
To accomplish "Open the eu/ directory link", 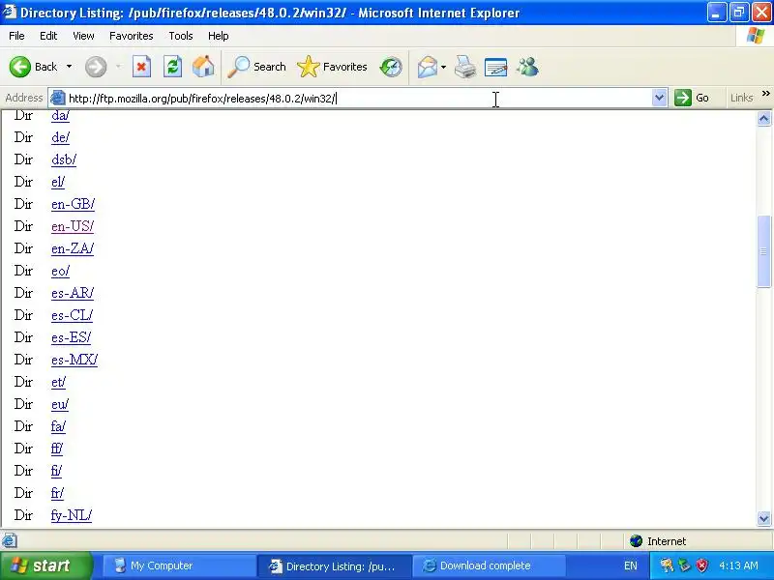I will point(60,404).
